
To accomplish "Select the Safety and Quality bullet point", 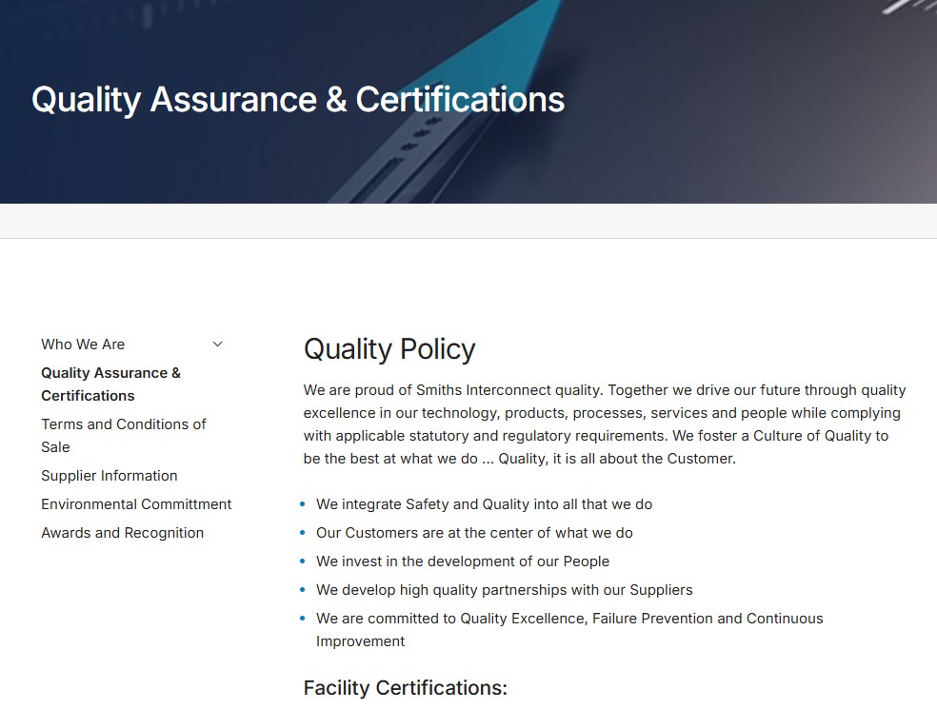I will point(484,503).
